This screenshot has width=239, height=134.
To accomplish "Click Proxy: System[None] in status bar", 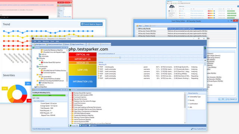I will 198,129.
